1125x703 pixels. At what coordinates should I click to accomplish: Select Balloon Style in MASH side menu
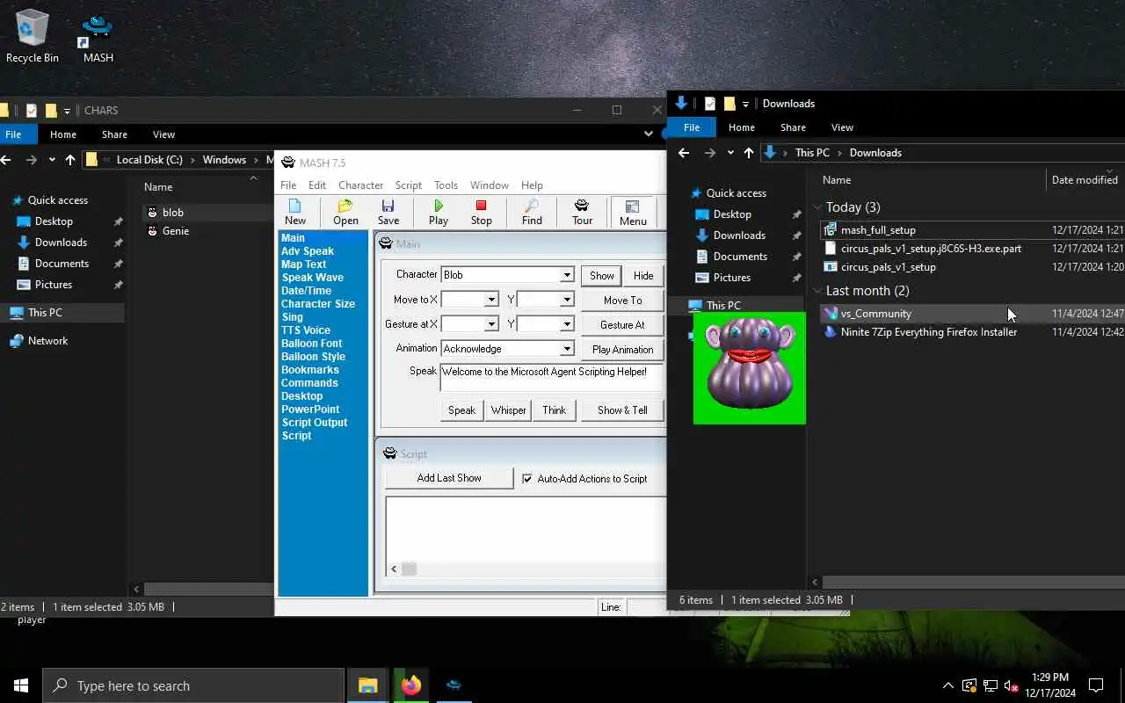(x=313, y=357)
